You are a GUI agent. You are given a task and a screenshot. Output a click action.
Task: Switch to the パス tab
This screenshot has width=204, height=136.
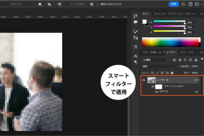click(x=191, y=53)
